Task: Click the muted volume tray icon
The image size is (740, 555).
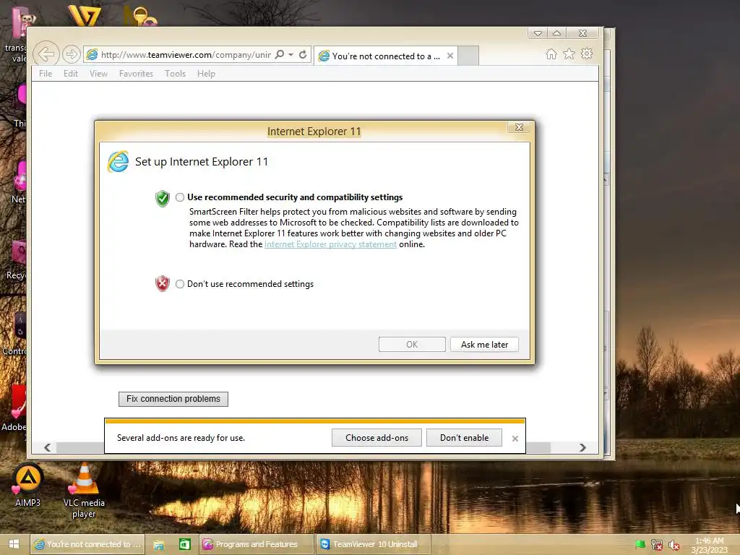Action: [x=674, y=545]
